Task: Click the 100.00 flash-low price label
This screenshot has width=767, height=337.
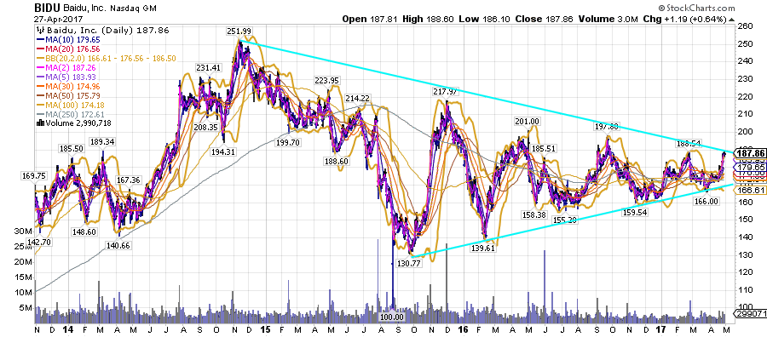Action: tap(392, 317)
